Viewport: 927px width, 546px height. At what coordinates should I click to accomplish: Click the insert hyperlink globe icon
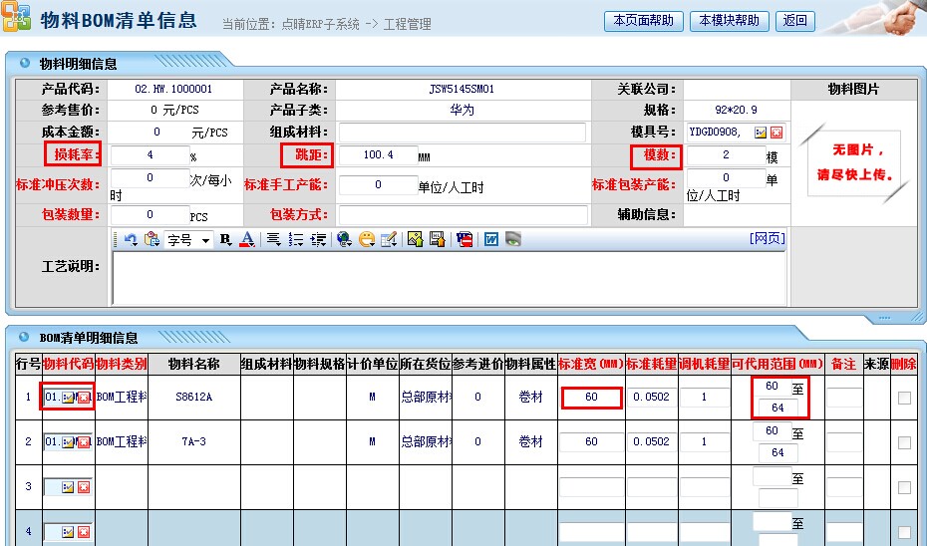tap(345, 239)
